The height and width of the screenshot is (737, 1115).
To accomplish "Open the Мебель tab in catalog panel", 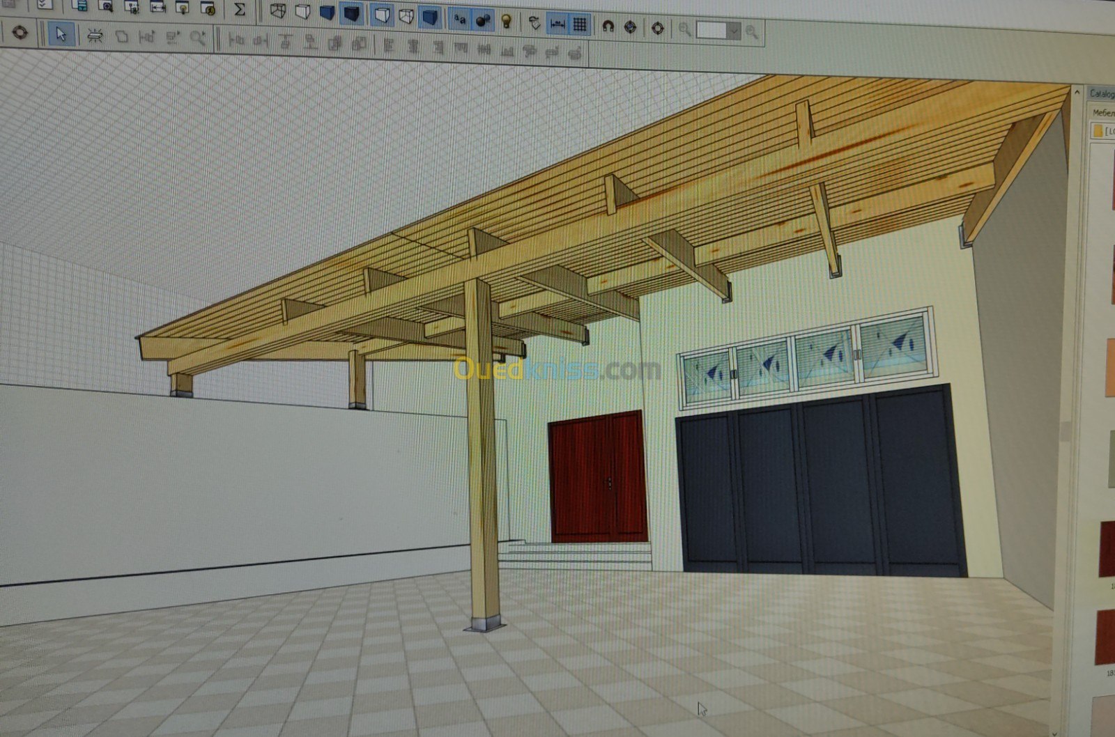I will point(1103,111).
